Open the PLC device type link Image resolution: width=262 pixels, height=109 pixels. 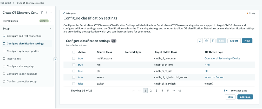(x=207, y=71)
